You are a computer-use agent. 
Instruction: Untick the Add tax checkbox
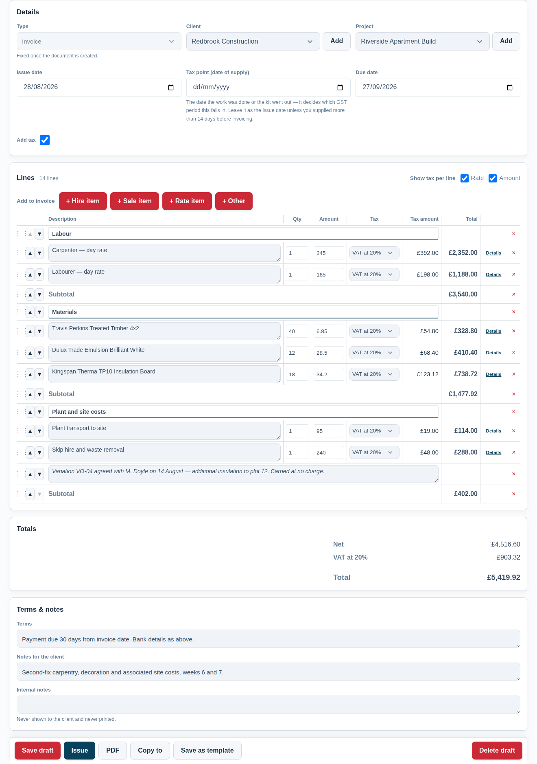45,140
